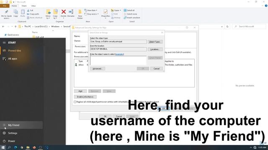Select the Cut command in the ribbon
The height and width of the screenshot is (150, 268).
pyautogui.click(x=30, y=10)
